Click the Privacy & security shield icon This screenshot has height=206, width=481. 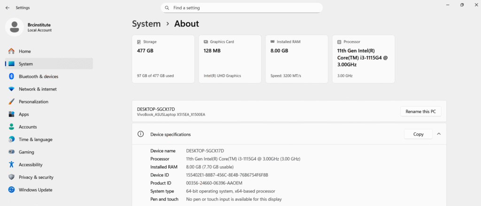11,177
